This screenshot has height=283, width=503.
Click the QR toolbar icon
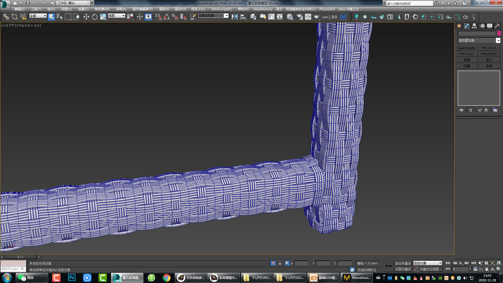[x=343, y=17]
